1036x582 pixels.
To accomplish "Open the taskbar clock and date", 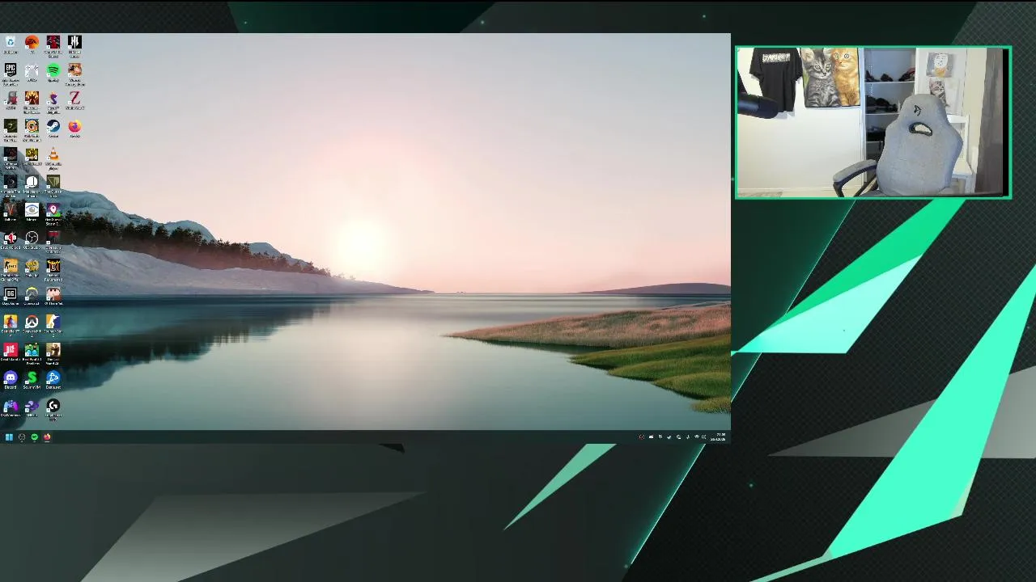I will point(718,437).
